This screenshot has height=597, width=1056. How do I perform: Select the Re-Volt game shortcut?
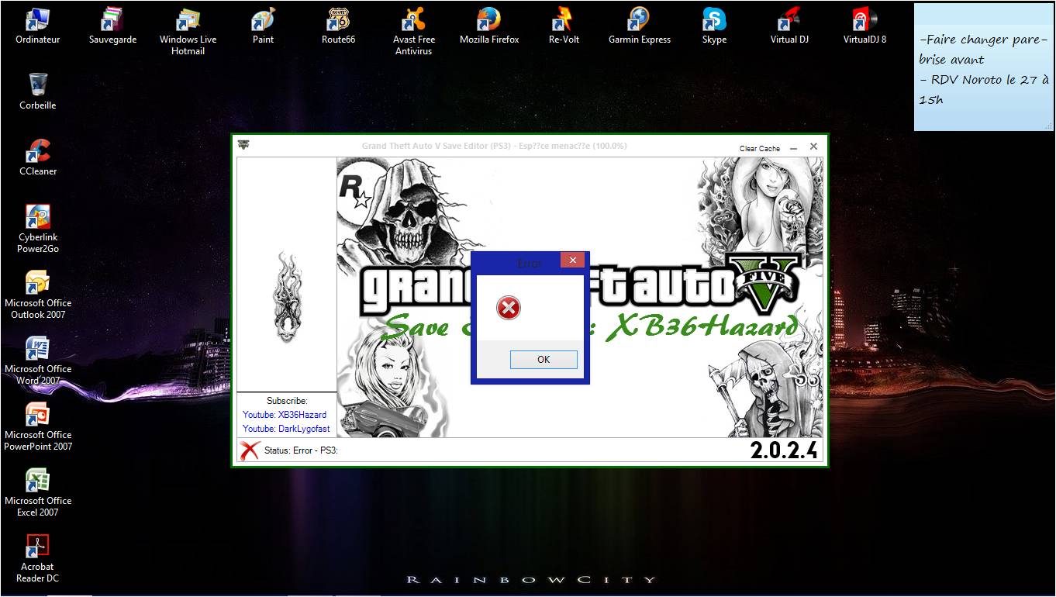coord(564,26)
